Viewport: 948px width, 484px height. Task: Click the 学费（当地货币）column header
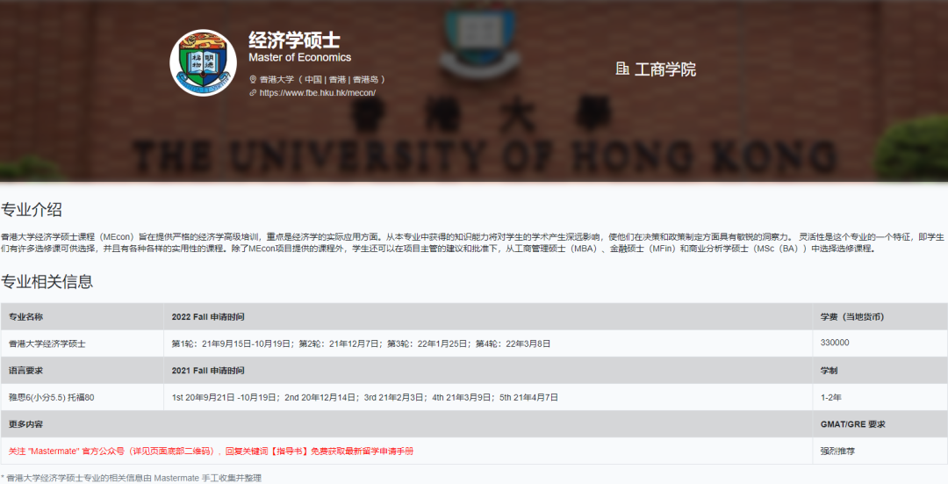coord(851,316)
